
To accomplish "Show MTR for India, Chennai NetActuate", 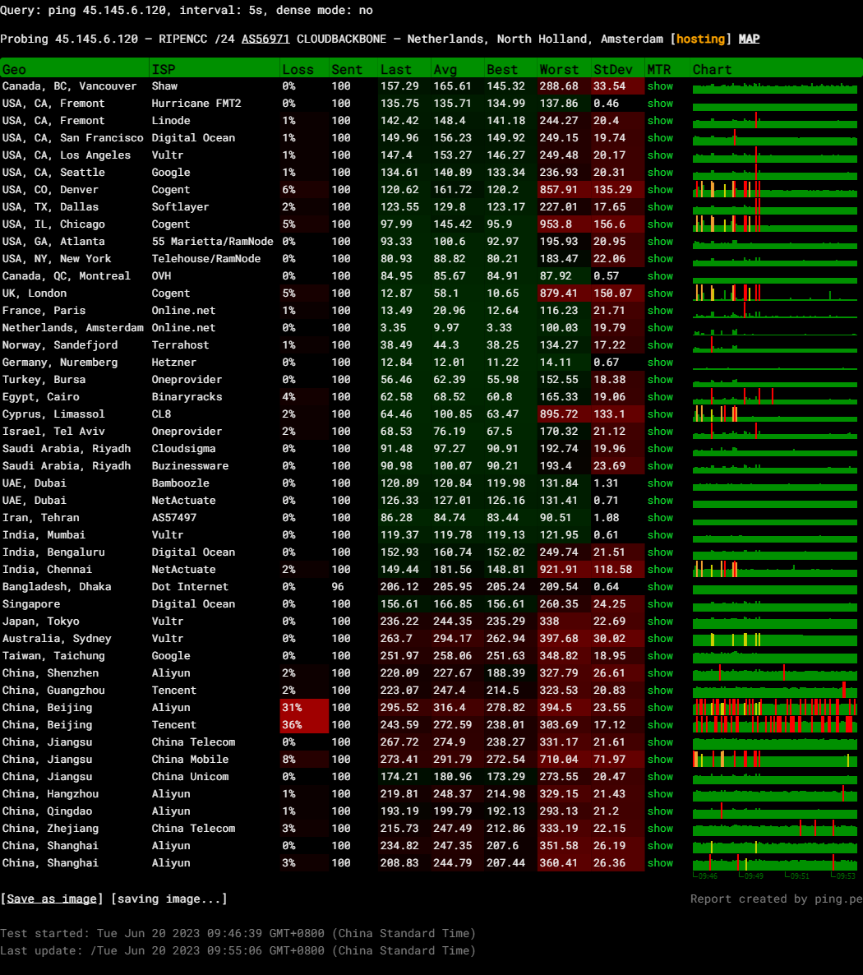I will pyautogui.click(x=660, y=569).
